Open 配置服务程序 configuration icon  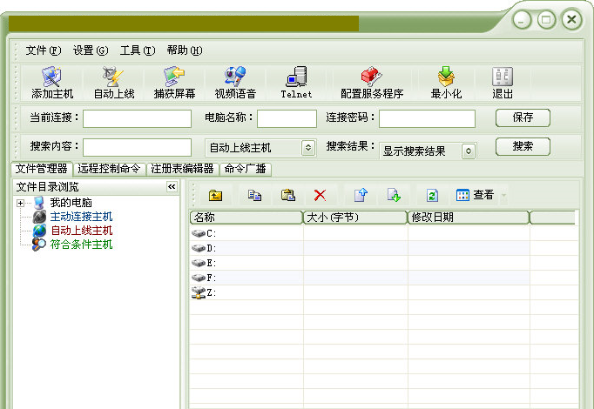[x=372, y=83]
